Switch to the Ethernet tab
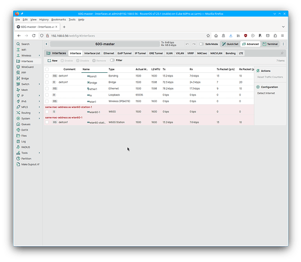This screenshot has width=301, height=262. point(109,53)
